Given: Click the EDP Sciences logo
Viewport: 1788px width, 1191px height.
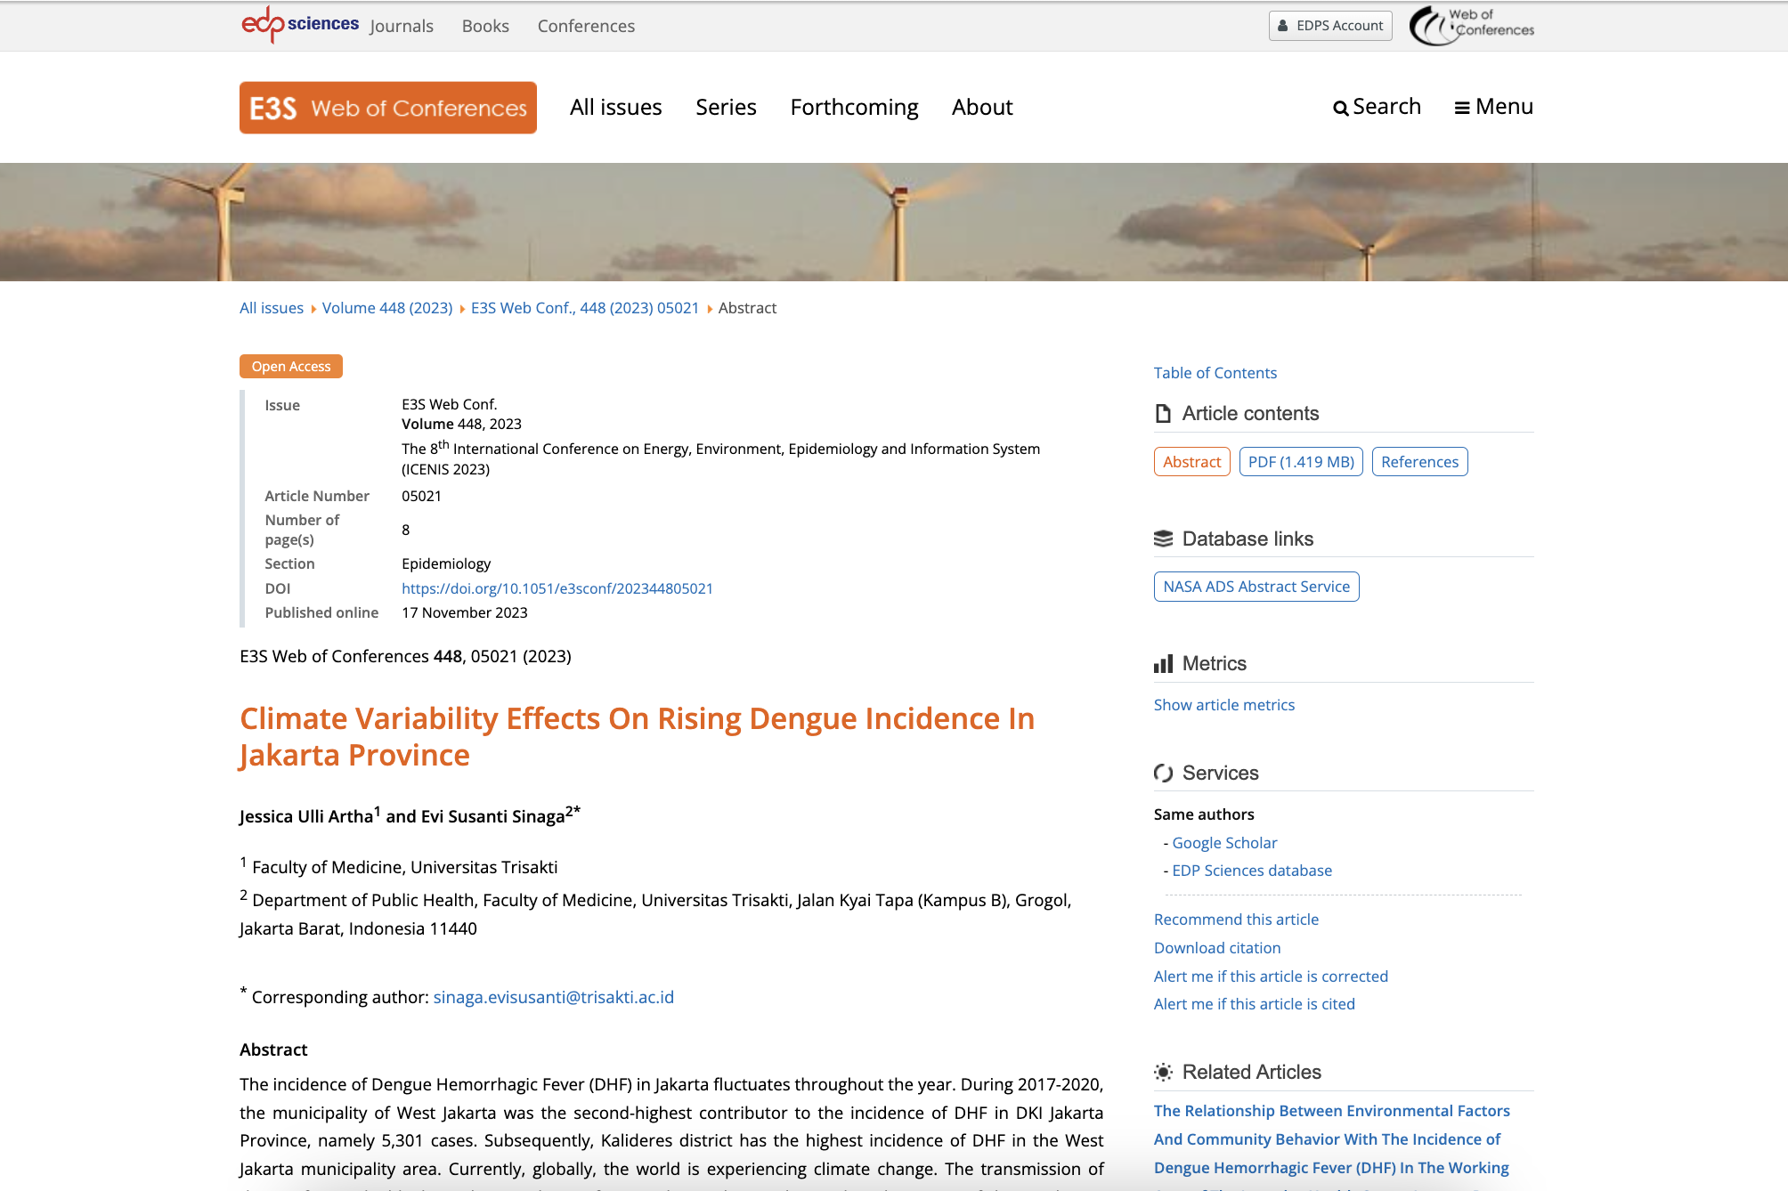Looking at the screenshot, I should click(300, 24).
